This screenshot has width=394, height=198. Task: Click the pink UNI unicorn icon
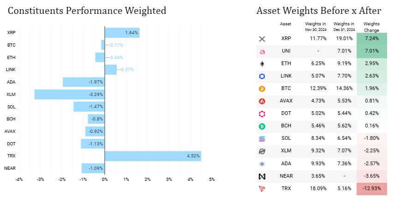point(262,52)
